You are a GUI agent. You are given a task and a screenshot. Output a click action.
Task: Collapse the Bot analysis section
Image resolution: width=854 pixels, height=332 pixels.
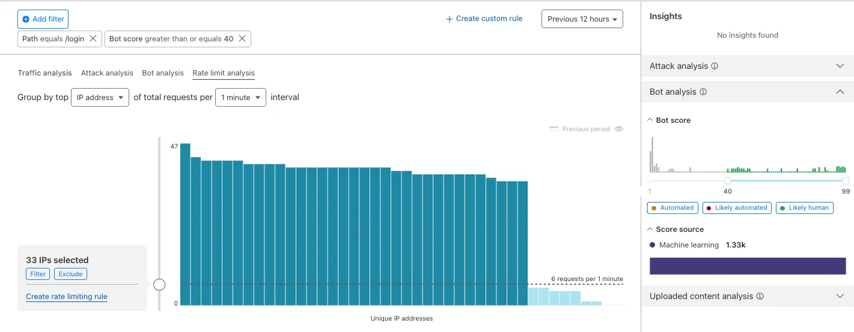840,92
